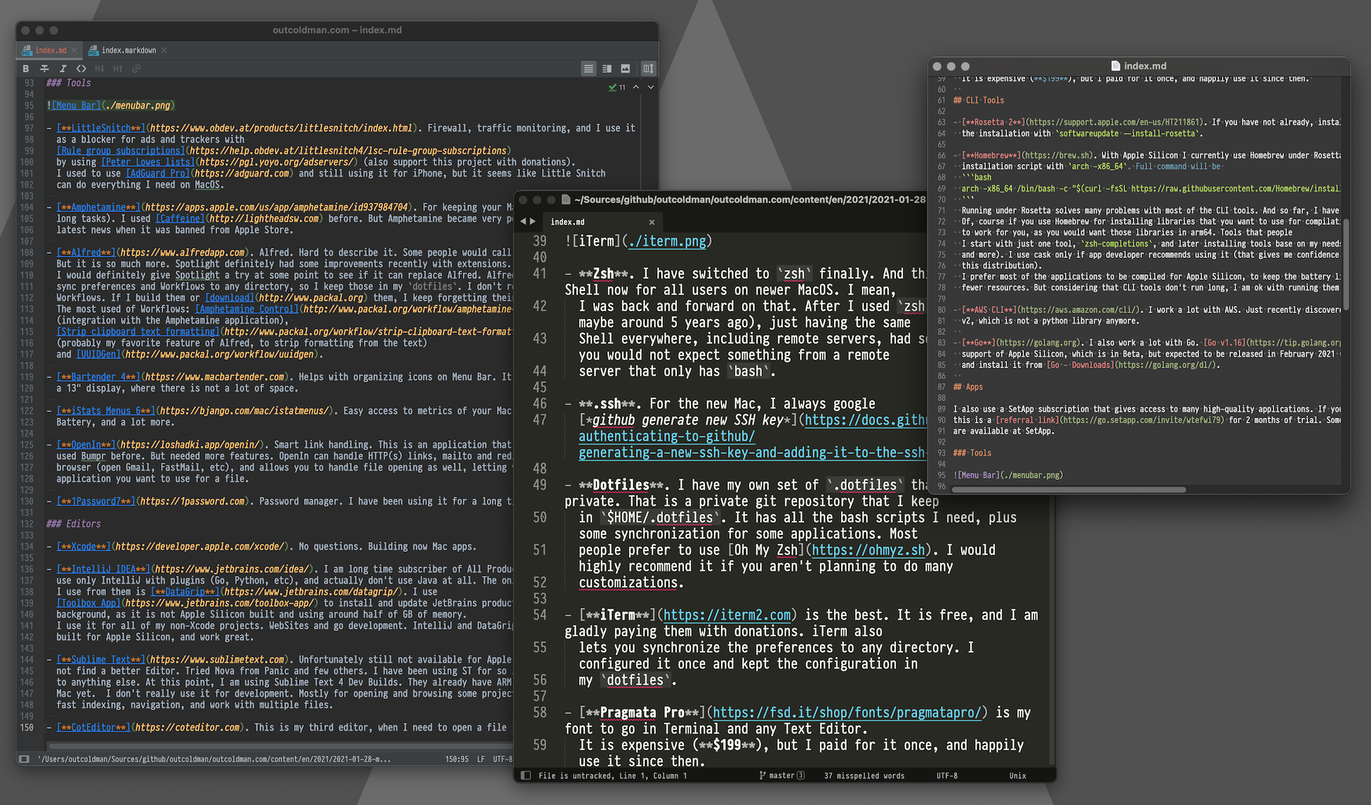Go to previous highlighted problem arrow
This screenshot has width=1371, height=805.
click(636, 87)
